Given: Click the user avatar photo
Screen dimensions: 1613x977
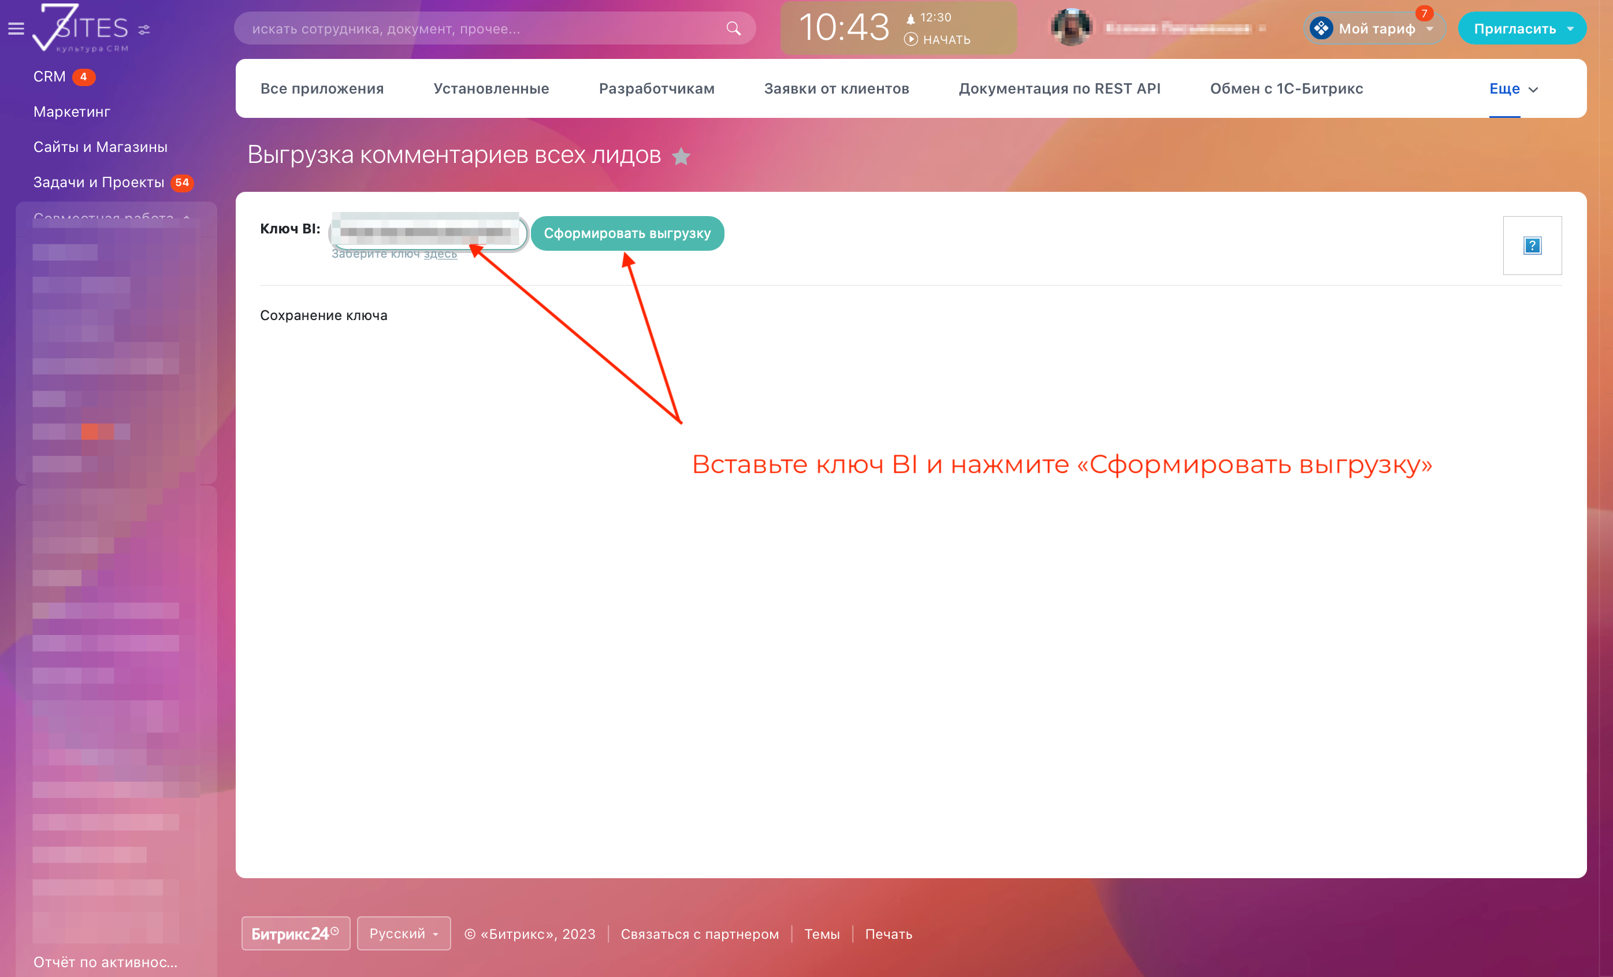Looking at the screenshot, I should [1071, 28].
